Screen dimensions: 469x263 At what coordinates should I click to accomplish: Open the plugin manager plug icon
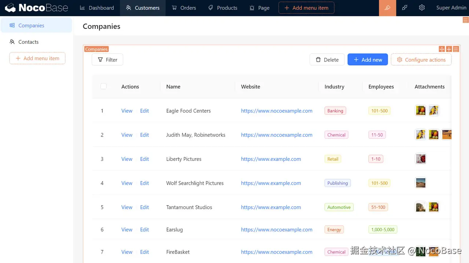coord(405,8)
